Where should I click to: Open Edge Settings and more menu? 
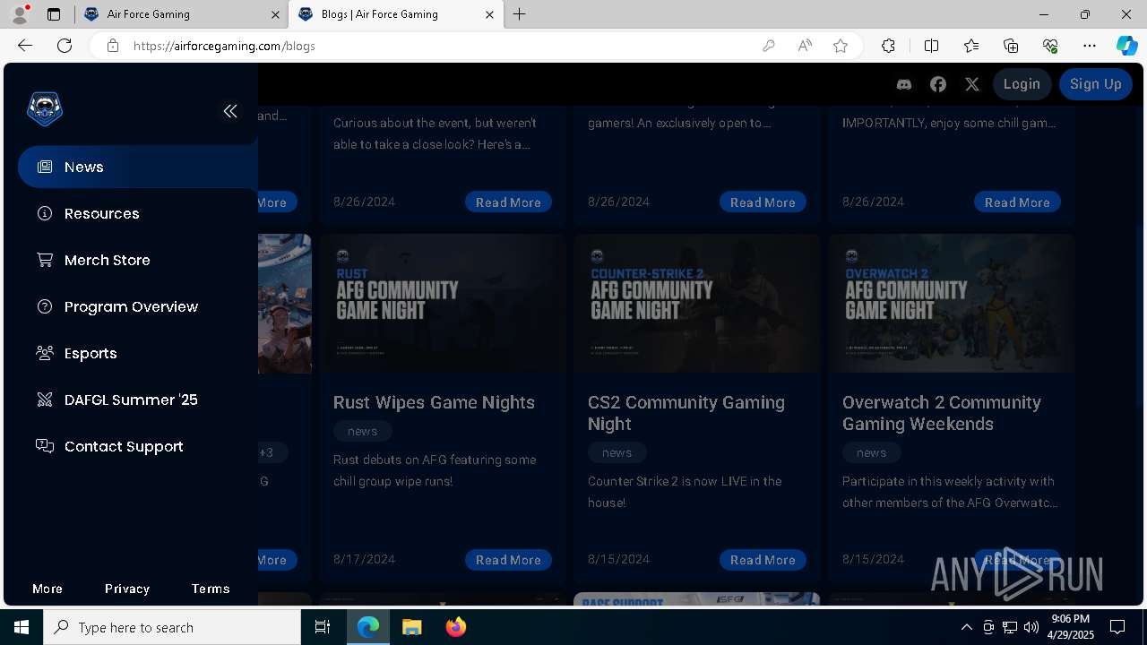pyautogui.click(x=1090, y=46)
